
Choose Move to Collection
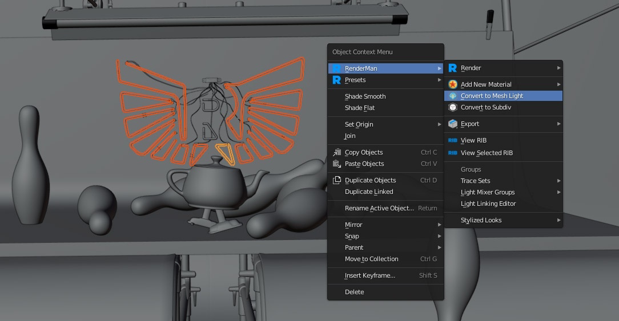click(x=372, y=259)
